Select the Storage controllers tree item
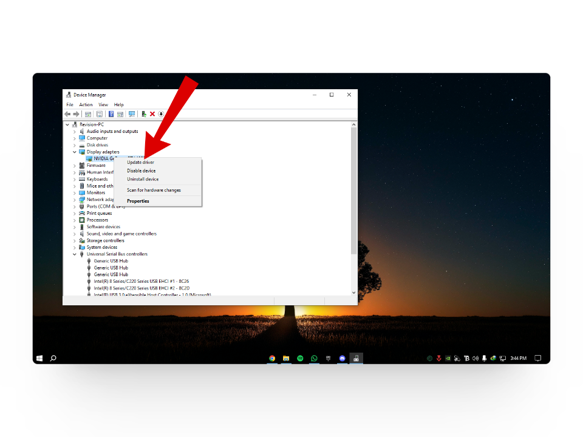583x437 pixels. click(106, 240)
